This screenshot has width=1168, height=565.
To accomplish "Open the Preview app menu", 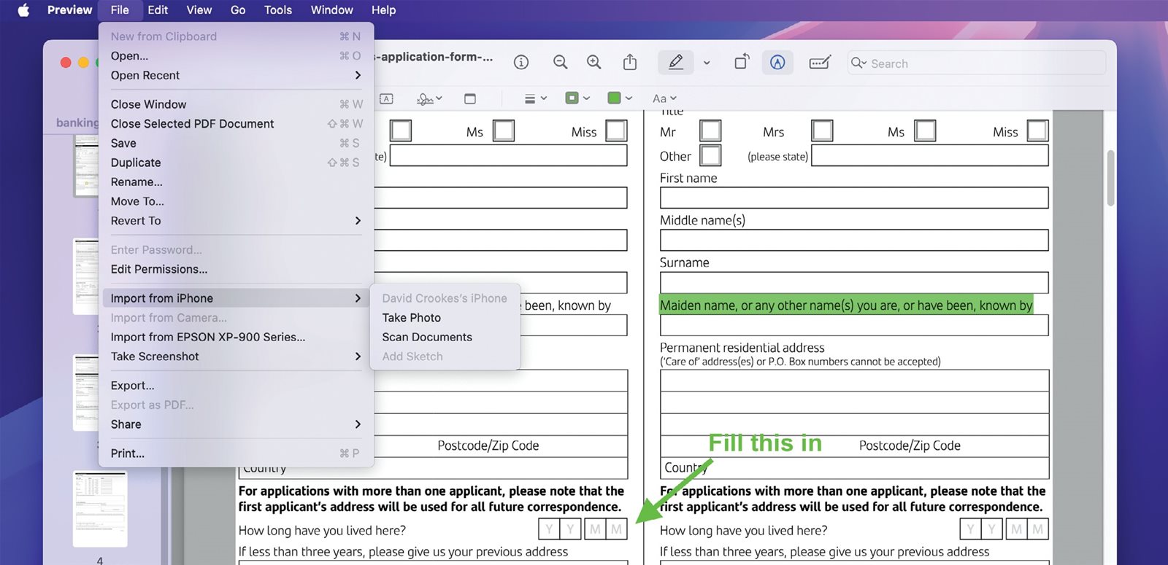I will pyautogui.click(x=69, y=10).
